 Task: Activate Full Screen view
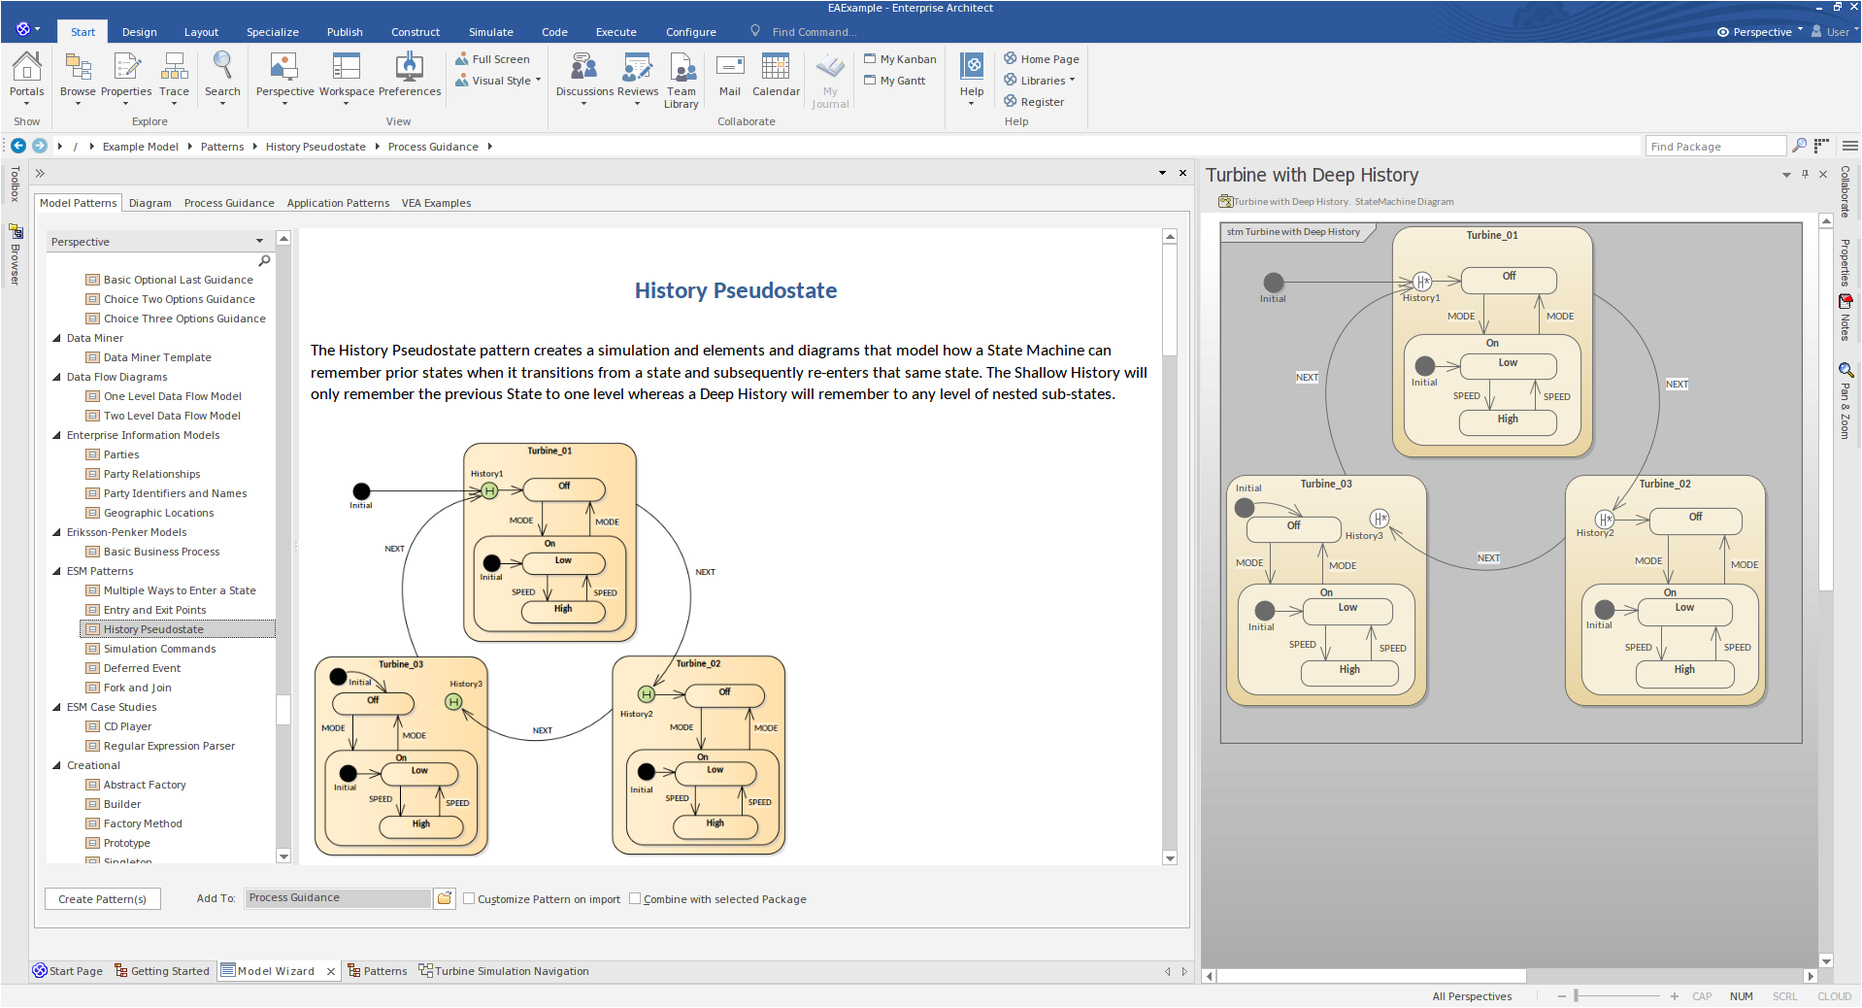pos(493,58)
